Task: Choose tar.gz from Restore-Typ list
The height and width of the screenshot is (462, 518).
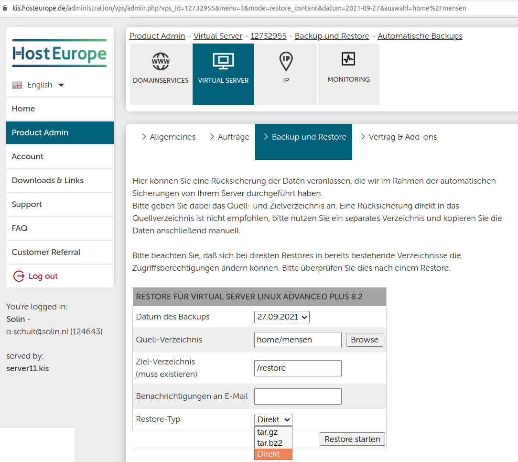Action: [268, 432]
